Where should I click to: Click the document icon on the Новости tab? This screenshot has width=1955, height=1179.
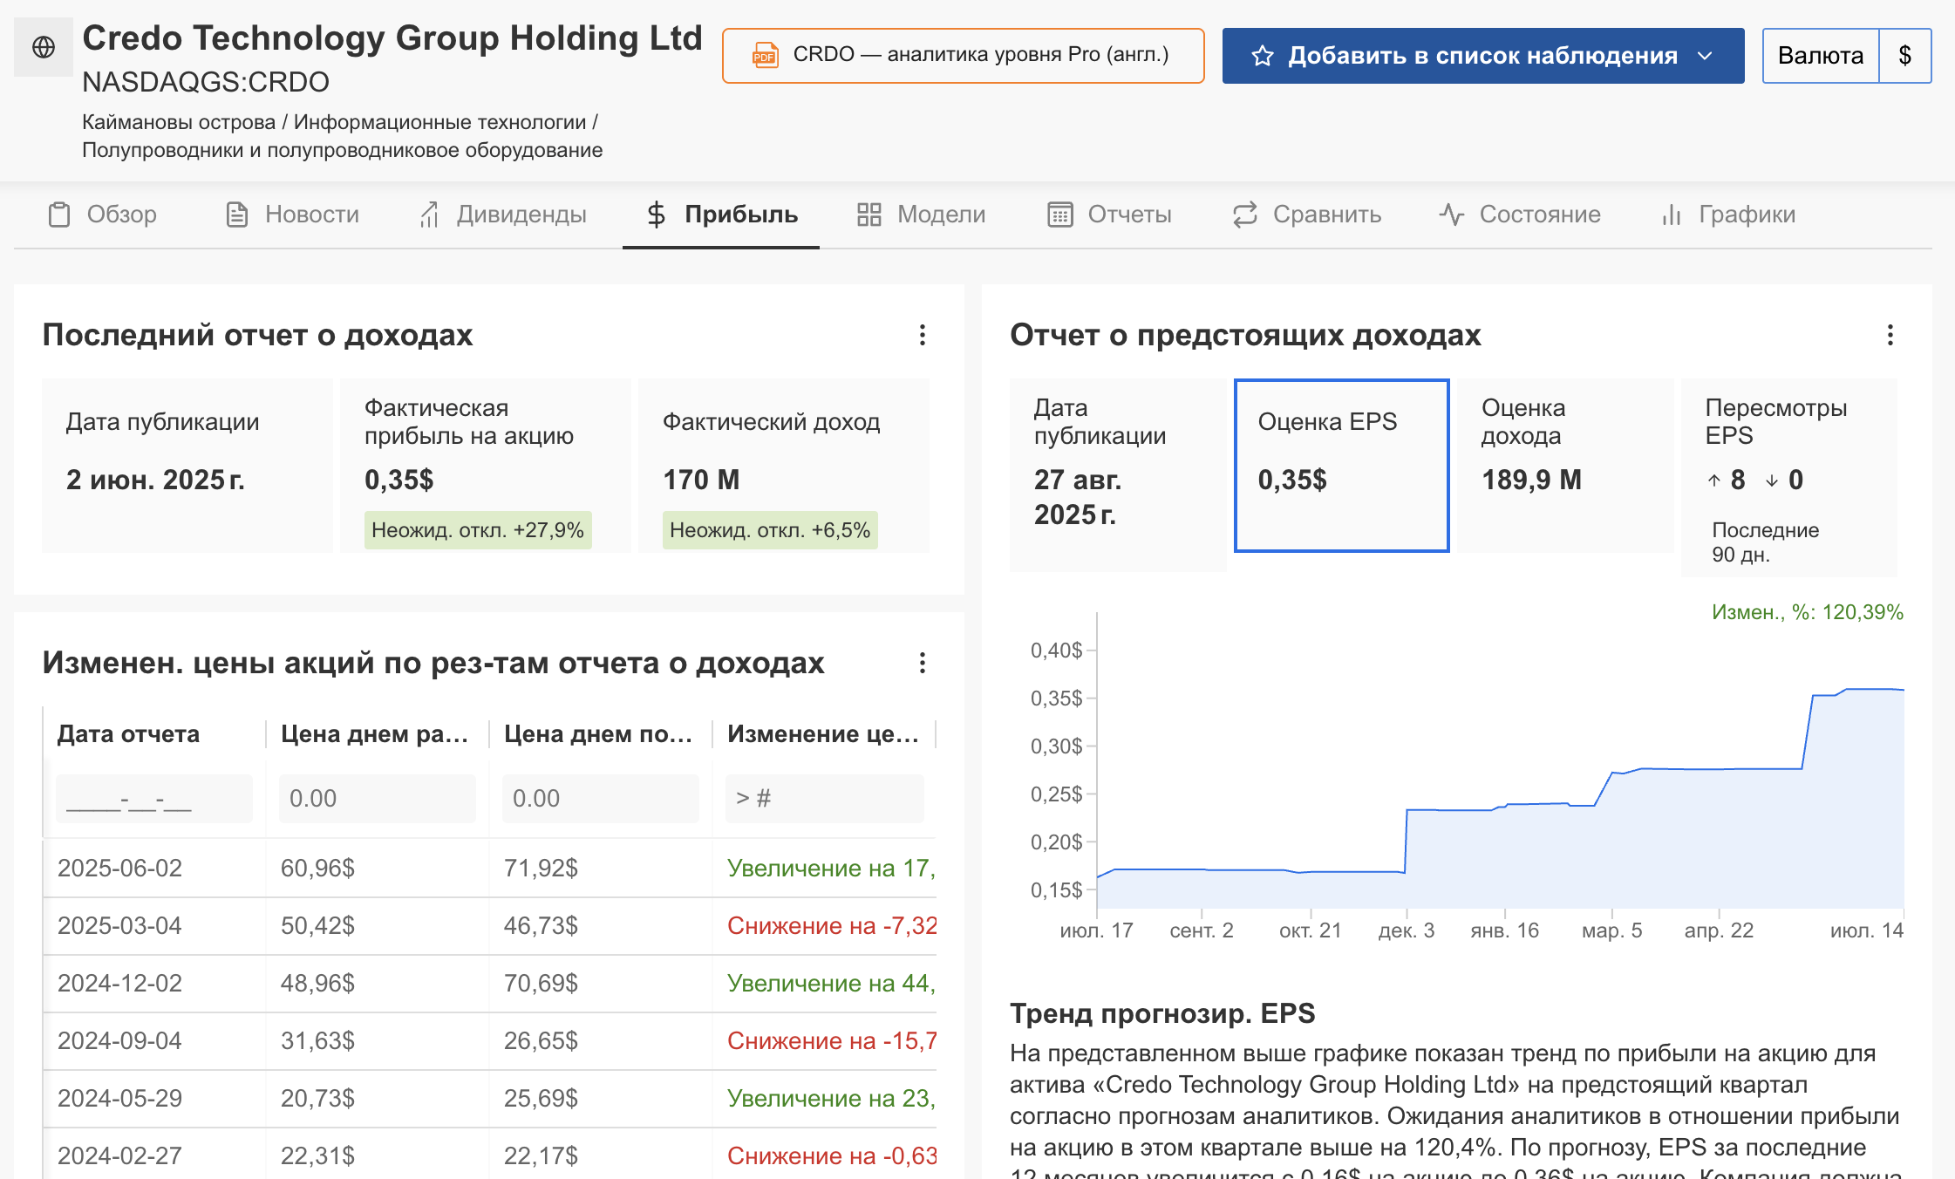point(237,215)
